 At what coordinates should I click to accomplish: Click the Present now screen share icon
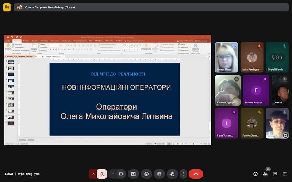coord(134,174)
